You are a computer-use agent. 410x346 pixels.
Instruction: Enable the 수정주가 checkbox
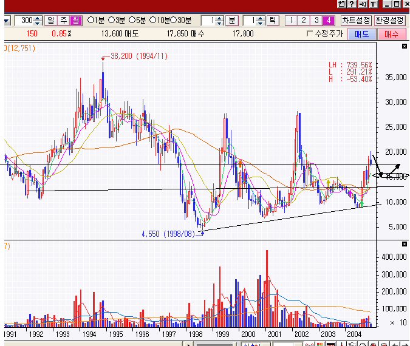click(310, 33)
